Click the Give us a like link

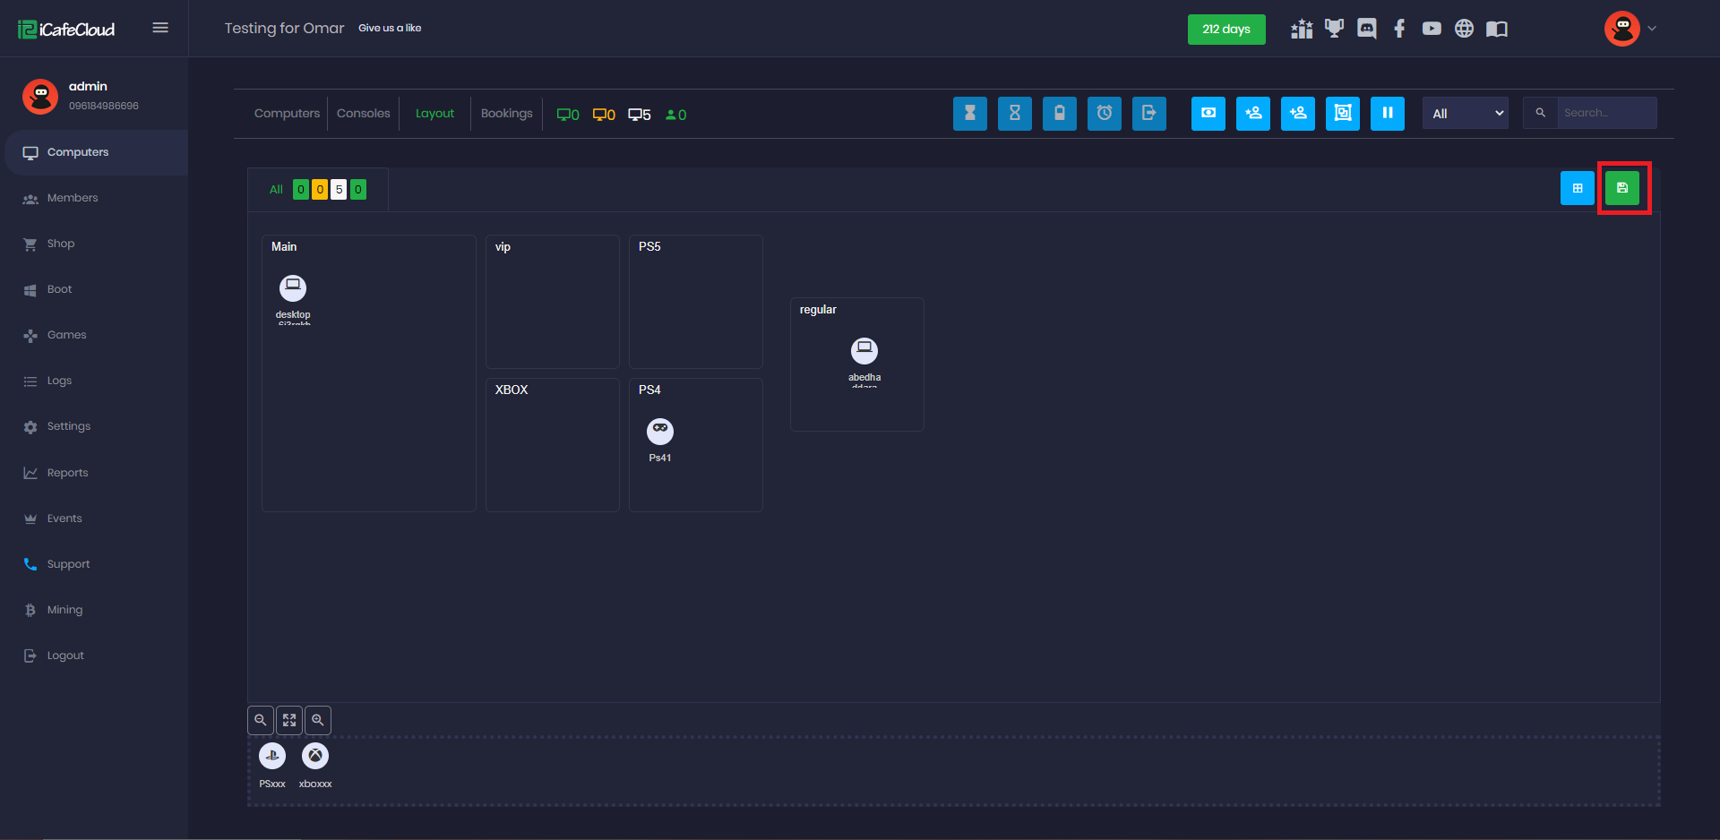pos(390,28)
